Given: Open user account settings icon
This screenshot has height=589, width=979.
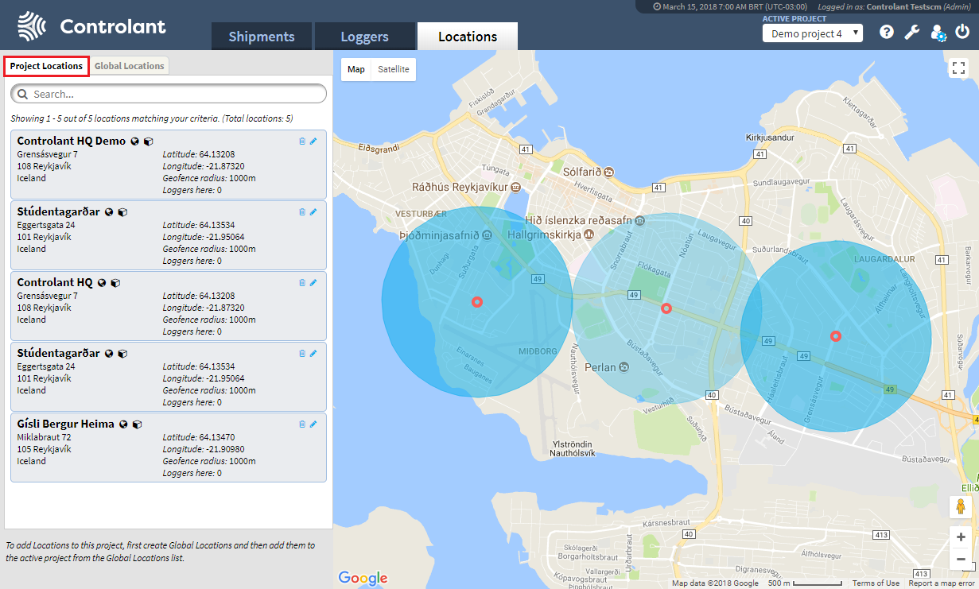Looking at the screenshot, I should [938, 33].
